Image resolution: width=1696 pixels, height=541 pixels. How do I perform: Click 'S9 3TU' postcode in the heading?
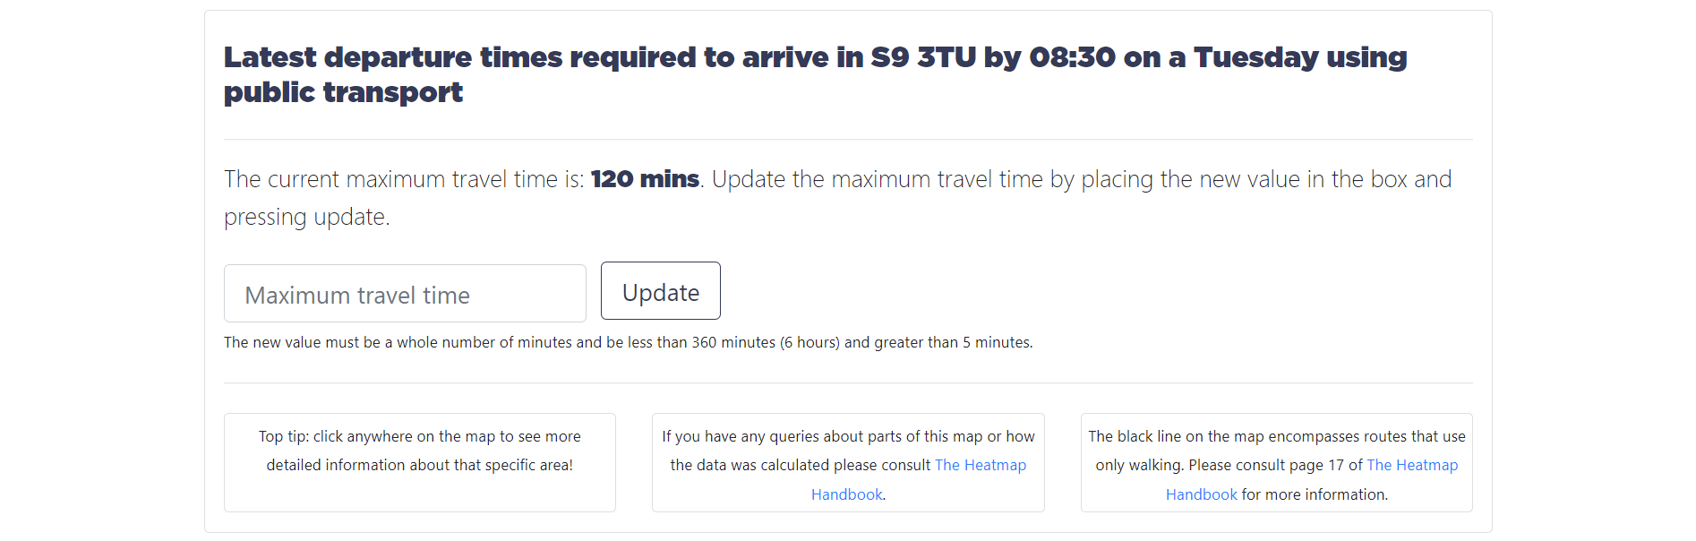[923, 57]
